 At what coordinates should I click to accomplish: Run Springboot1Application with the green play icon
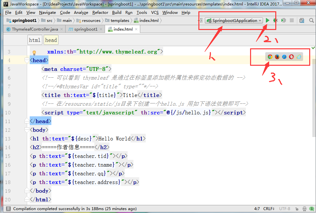click(268, 20)
